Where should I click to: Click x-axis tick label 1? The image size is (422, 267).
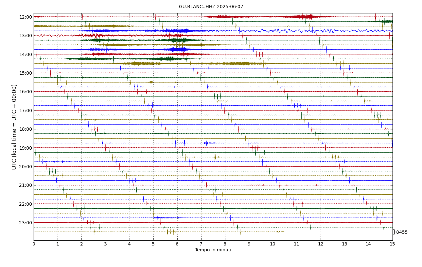[58, 244]
